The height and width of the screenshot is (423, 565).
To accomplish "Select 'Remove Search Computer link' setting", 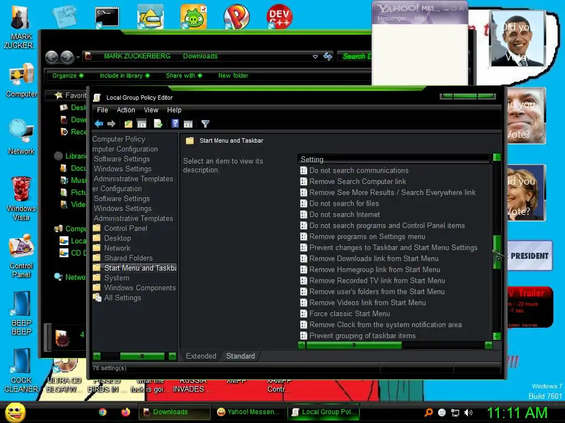I will tap(357, 181).
